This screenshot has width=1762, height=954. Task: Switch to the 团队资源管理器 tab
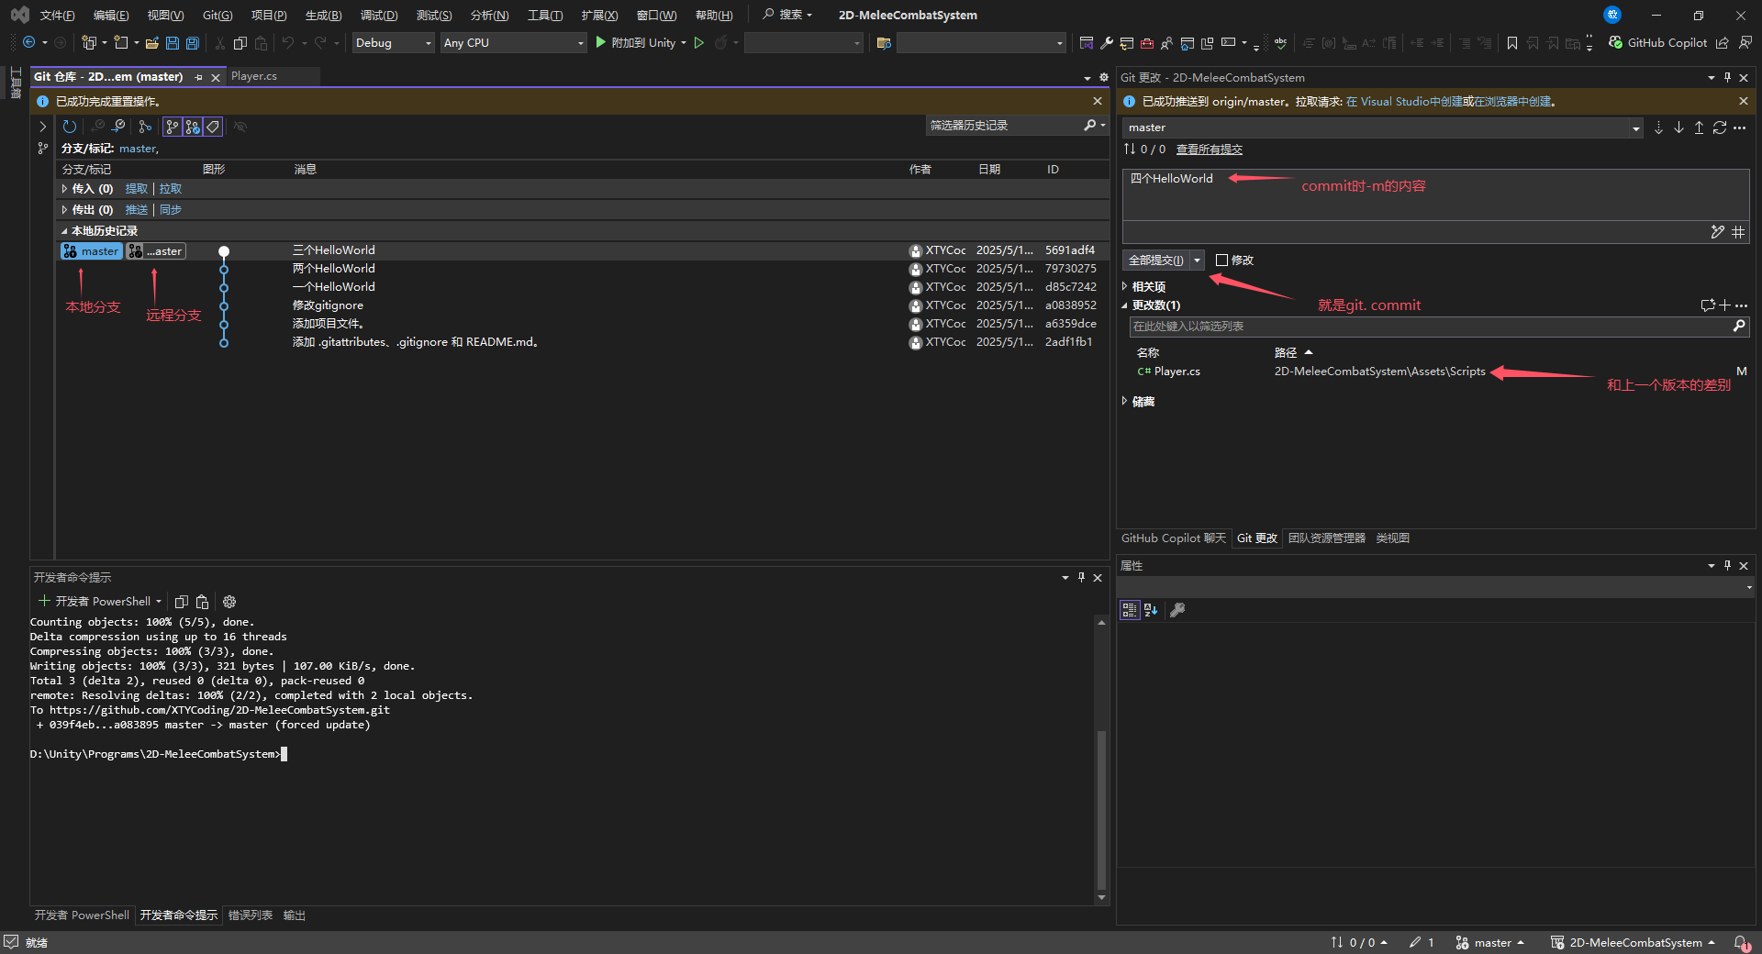1326,538
